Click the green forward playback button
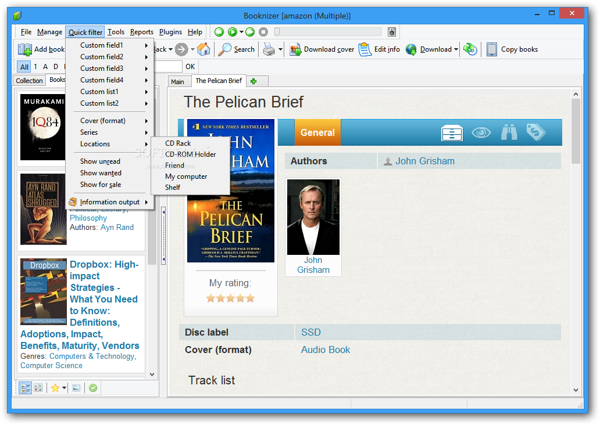This screenshot has width=600, height=425. pyautogui.click(x=250, y=32)
